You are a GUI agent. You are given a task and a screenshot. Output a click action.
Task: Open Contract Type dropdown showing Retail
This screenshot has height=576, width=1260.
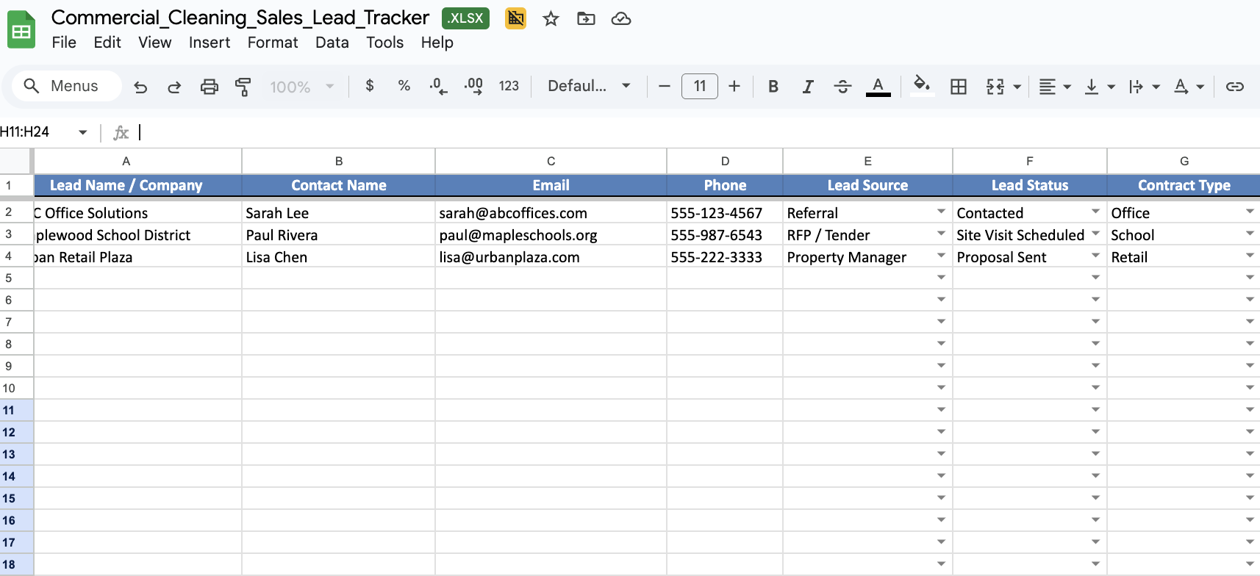click(1250, 256)
